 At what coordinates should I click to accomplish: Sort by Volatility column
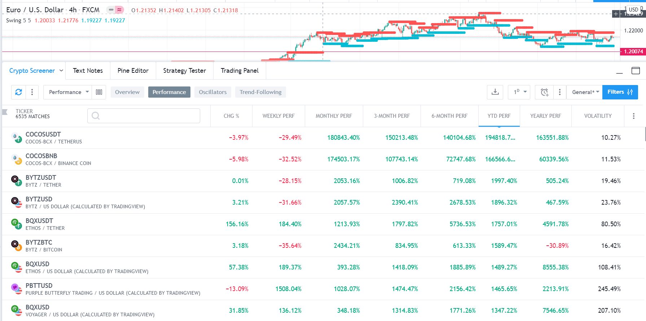pos(598,116)
